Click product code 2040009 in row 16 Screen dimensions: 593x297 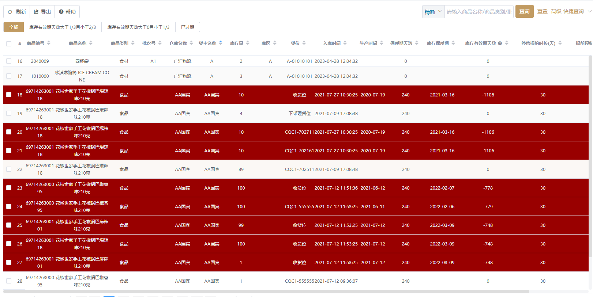(x=40, y=61)
